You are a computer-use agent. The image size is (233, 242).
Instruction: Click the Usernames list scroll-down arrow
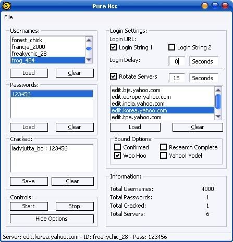click(x=89, y=60)
